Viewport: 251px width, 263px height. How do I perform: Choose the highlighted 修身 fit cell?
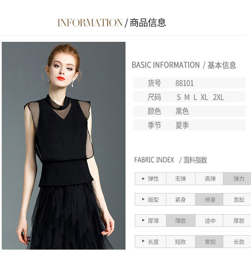tap(209, 199)
